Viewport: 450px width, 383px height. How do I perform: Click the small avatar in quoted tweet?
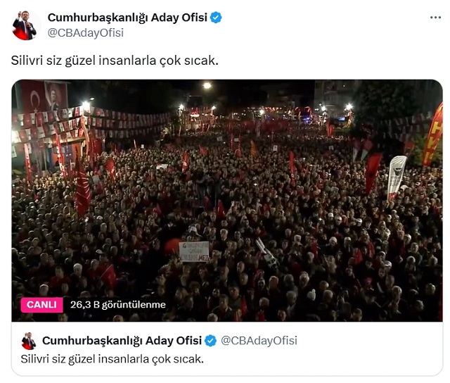tap(29, 341)
